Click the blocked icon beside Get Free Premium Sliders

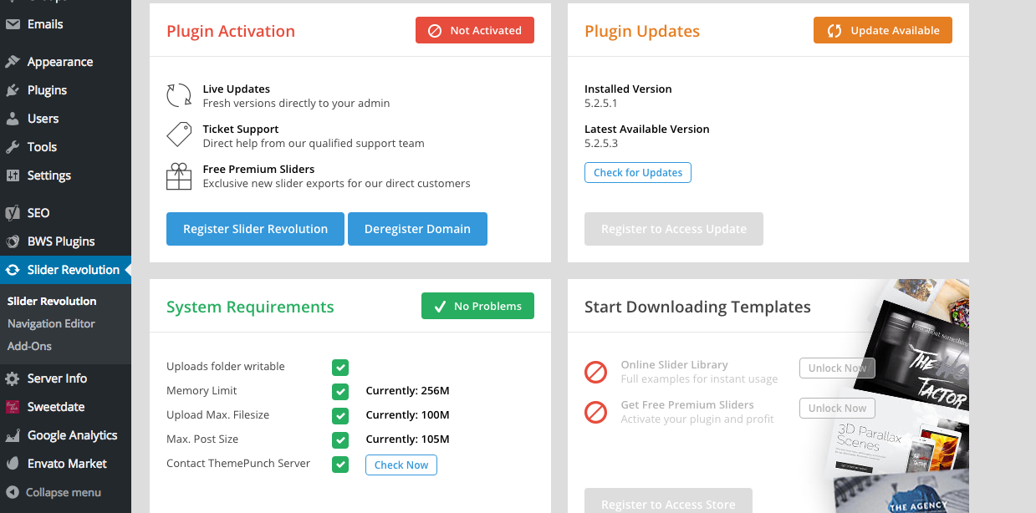(x=595, y=412)
